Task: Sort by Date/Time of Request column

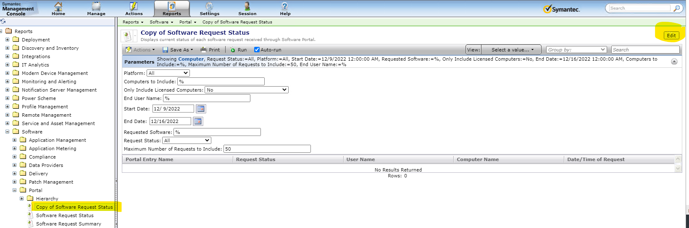Action: point(619,159)
